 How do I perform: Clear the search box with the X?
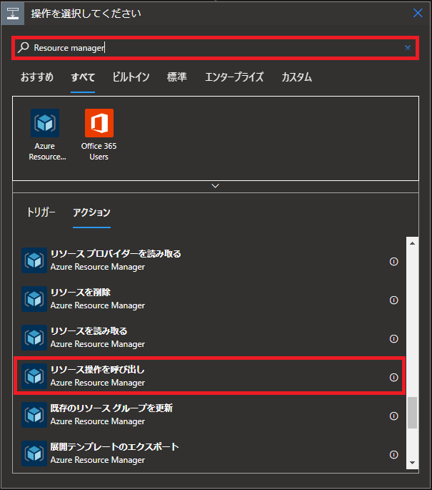pyautogui.click(x=407, y=48)
